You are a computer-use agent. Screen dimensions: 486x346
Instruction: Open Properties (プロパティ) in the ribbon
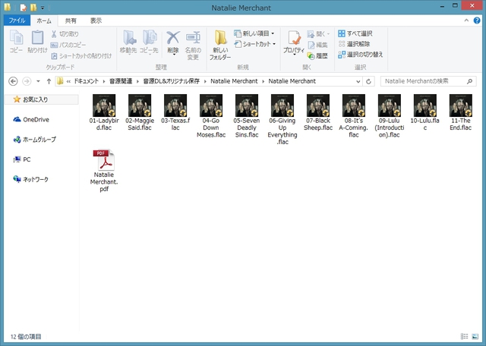point(293,44)
